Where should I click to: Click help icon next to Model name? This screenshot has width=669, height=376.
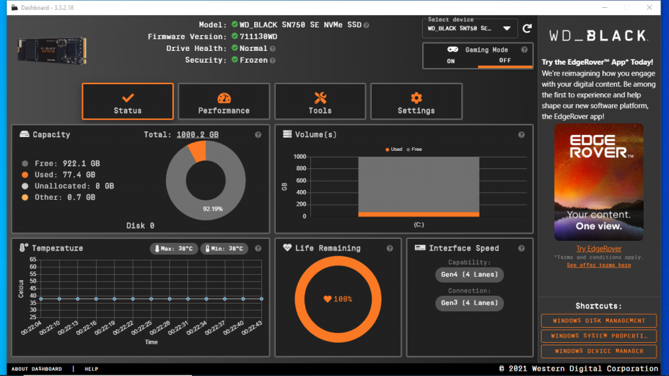pyautogui.click(x=367, y=25)
